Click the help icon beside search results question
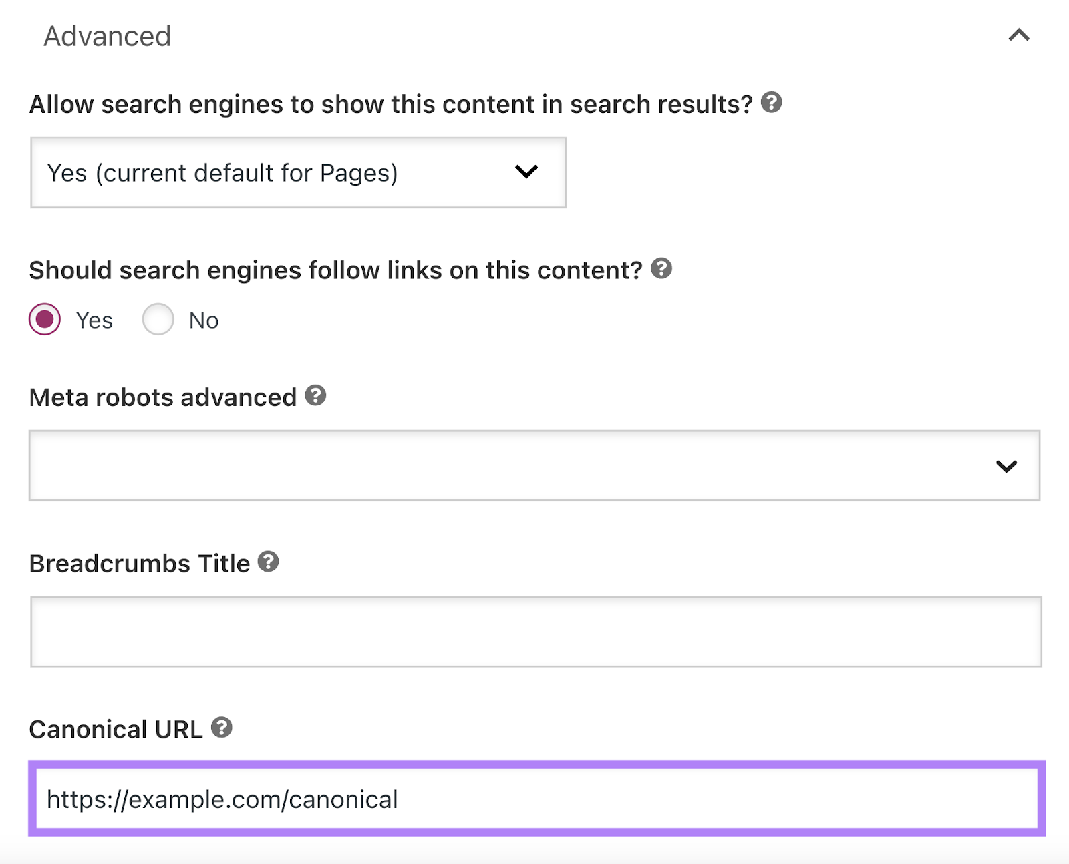This screenshot has height=864, width=1069. click(x=773, y=103)
